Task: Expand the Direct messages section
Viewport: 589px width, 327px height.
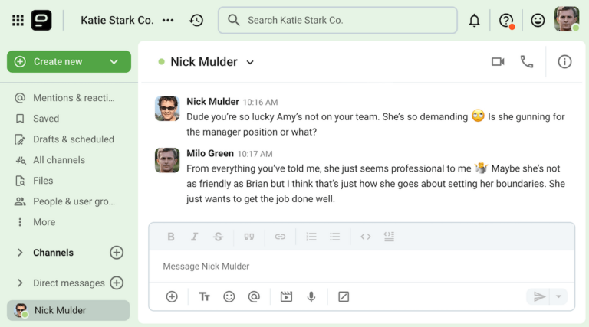Action: 20,283
